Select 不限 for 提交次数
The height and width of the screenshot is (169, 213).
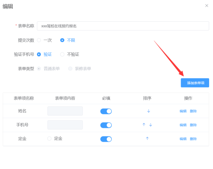(x=62, y=40)
